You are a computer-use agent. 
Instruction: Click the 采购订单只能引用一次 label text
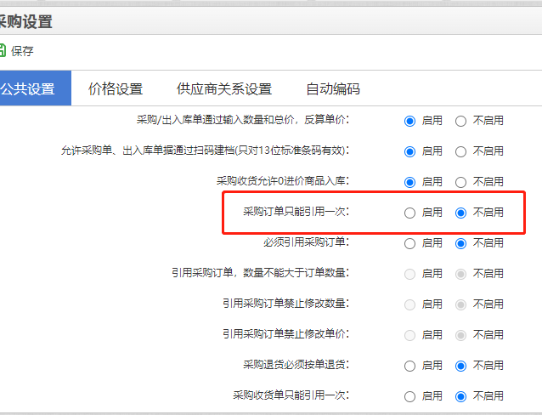296,212
